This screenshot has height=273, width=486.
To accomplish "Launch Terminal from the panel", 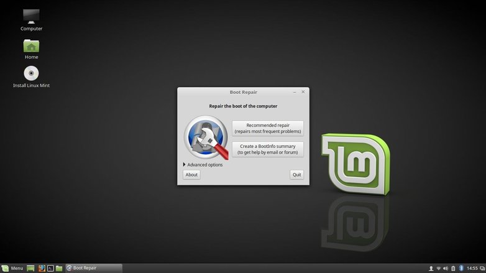I will pos(50,269).
